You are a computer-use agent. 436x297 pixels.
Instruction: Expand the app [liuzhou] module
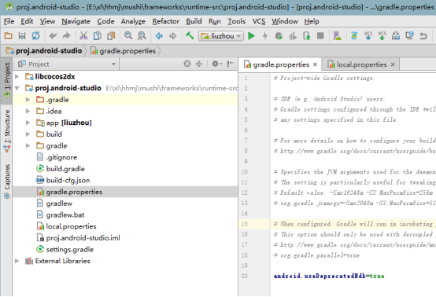[28, 123]
